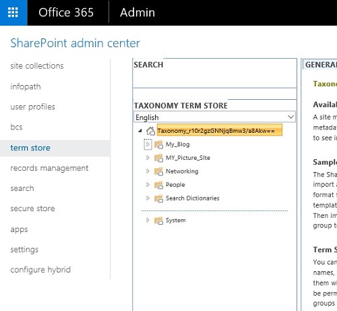Viewport: 337px width, 311px height.
Task: Click the Admin header link
Action: 137,12
